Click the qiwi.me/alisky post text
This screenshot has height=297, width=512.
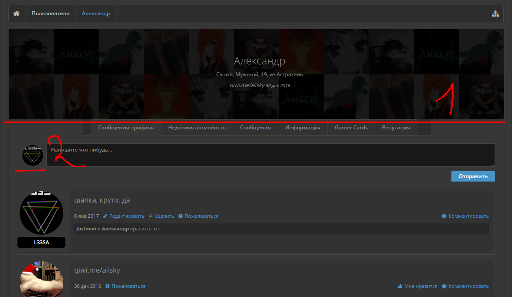tap(97, 270)
